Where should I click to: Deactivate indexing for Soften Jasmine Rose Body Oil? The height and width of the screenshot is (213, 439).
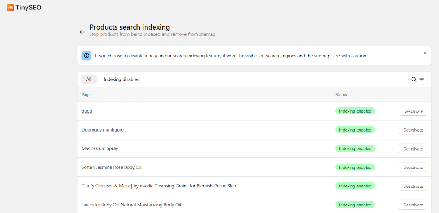[x=413, y=167]
